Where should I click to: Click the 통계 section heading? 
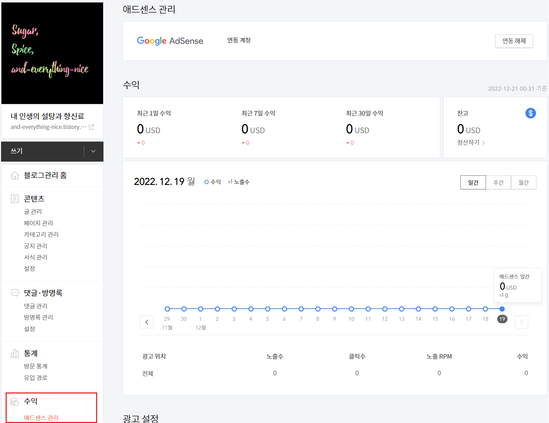(31, 353)
